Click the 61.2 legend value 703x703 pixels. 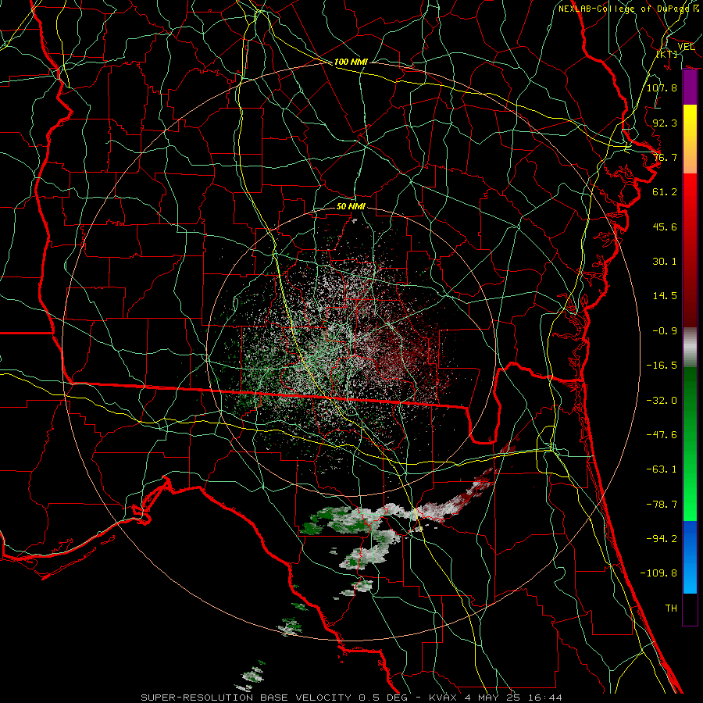pyautogui.click(x=665, y=192)
